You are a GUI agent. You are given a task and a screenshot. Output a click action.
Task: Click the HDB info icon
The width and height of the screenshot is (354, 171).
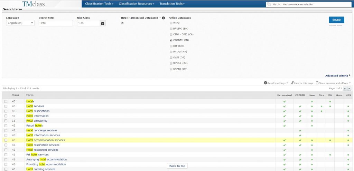point(163,18)
